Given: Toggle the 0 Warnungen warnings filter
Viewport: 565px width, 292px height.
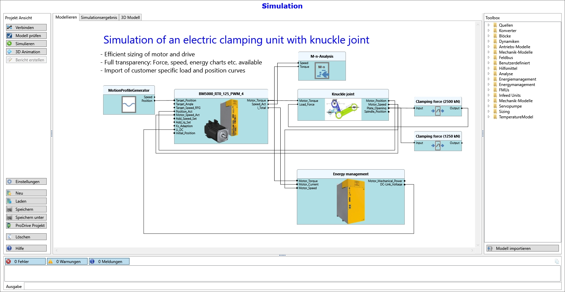Looking at the screenshot, I should 67,261.
